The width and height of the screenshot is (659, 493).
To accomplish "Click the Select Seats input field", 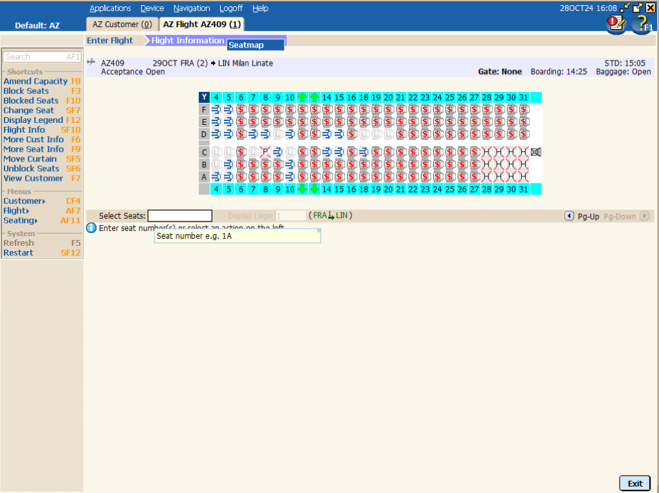I will [x=180, y=216].
